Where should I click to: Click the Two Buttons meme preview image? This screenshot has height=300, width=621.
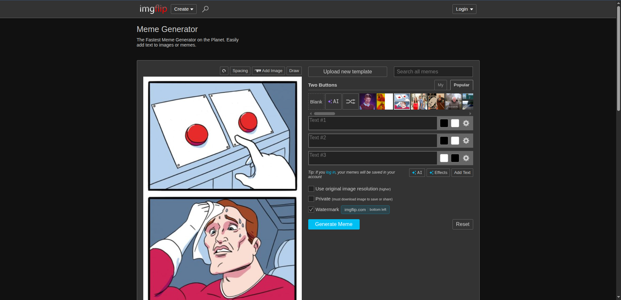point(223,188)
